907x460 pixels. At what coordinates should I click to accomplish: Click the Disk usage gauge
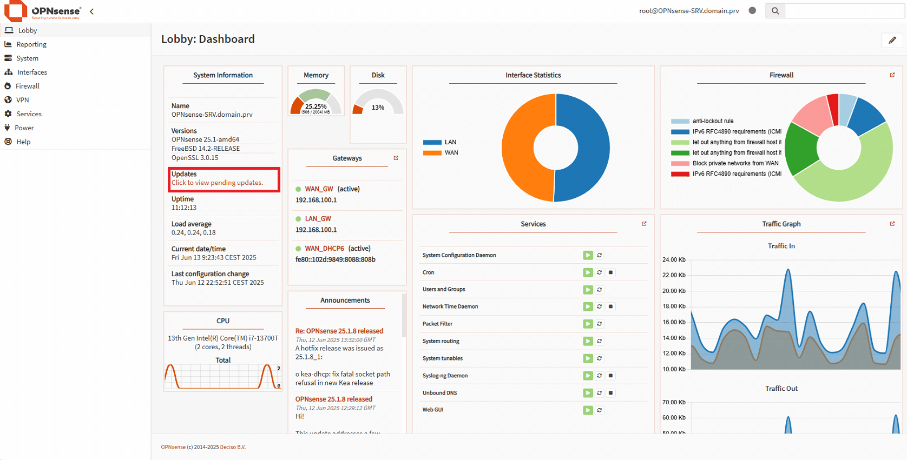[x=378, y=102]
